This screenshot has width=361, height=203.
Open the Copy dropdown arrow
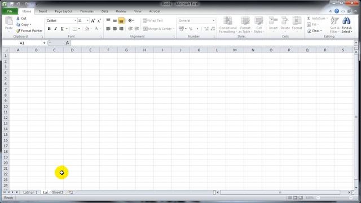coord(30,24)
